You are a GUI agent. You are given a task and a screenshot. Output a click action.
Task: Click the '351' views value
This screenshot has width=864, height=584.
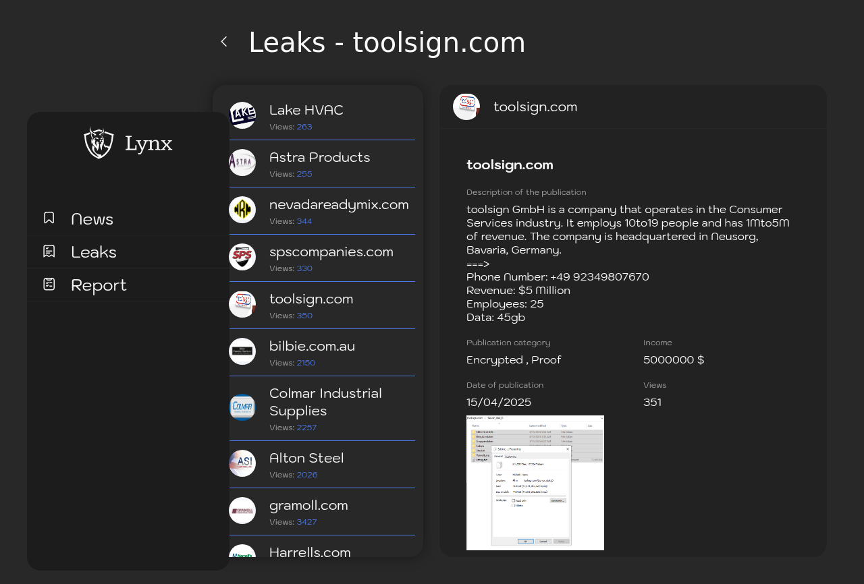pyautogui.click(x=652, y=402)
